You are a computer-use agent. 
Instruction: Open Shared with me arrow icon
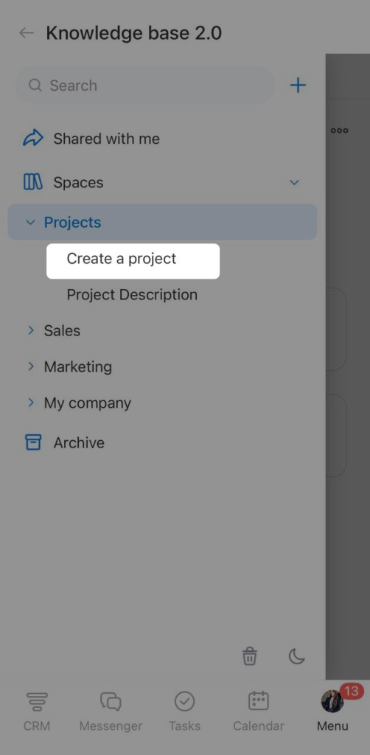pos(32,138)
